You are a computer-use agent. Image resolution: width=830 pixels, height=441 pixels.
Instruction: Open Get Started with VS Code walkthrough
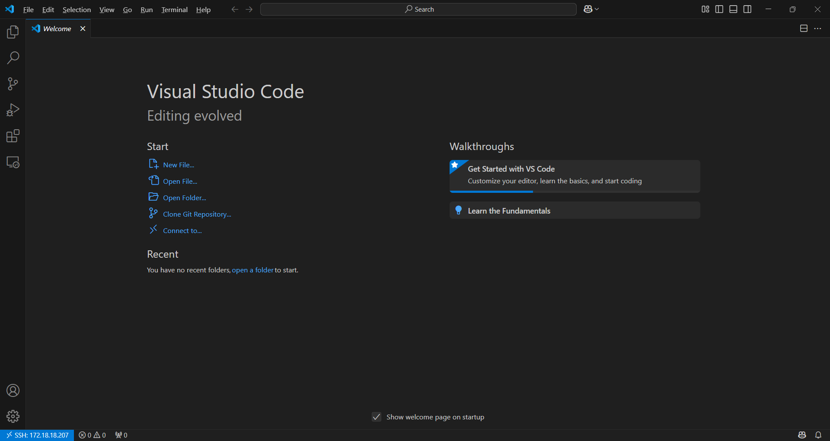(x=575, y=176)
